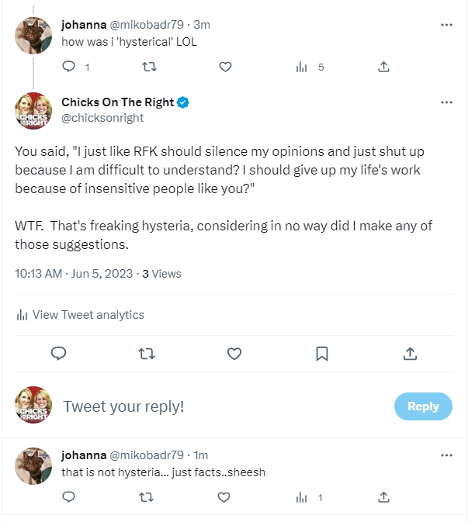Screen dimensions: 475x522
Task: Reply to johanna's 'hysterical' LOL tweet
Action: point(68,67)
